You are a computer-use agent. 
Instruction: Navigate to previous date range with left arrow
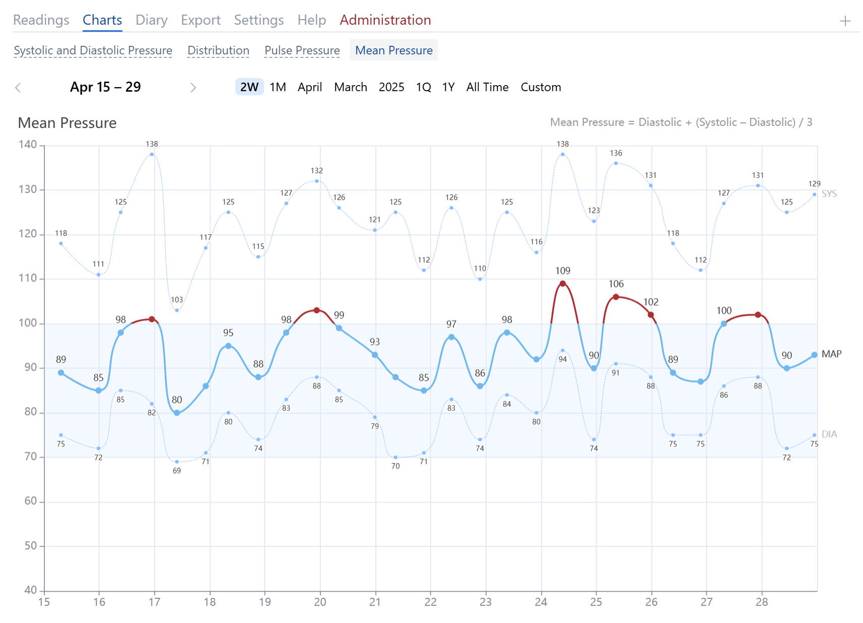18,87
